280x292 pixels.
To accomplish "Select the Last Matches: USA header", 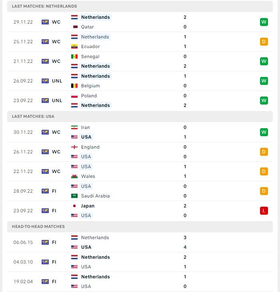I will click(140, 117).
